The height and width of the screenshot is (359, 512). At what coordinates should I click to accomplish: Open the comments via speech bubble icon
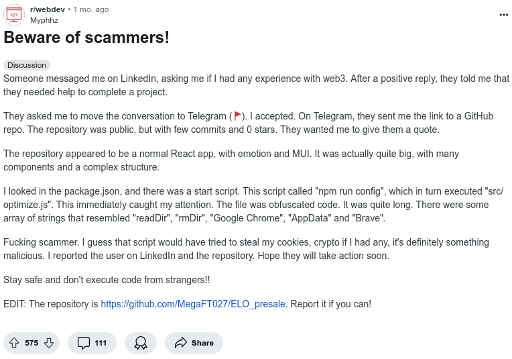click(84, 343)
